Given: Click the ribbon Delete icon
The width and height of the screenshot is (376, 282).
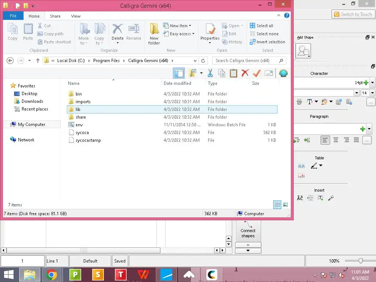Looking at the screenshot, I should (117, 29).
